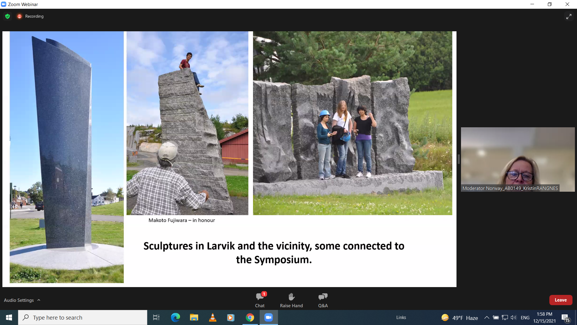Screen dimensions: 577x325
Task: Show hidden system tray icons
Action: [x=487, y=317]
